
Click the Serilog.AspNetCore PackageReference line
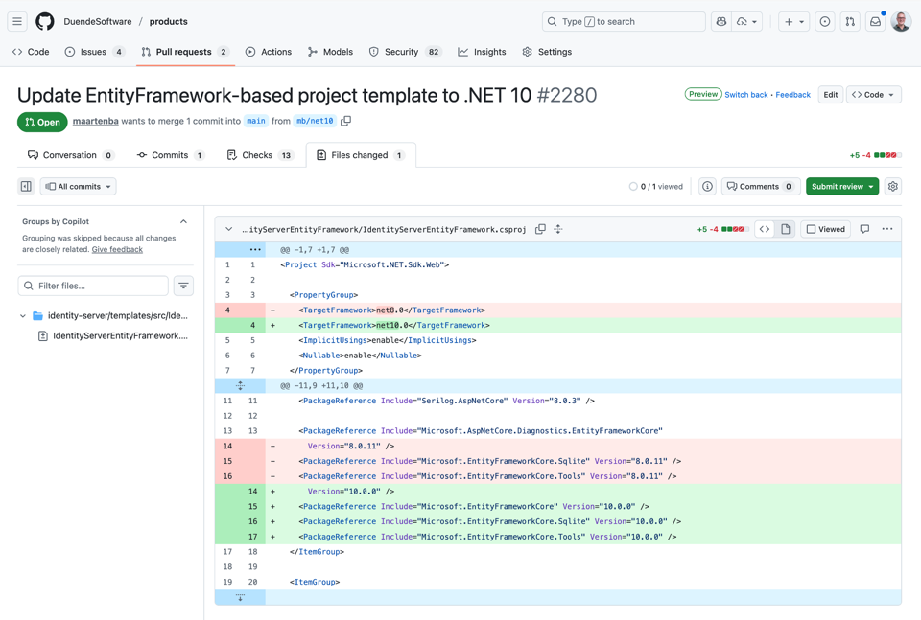point(558,402)
